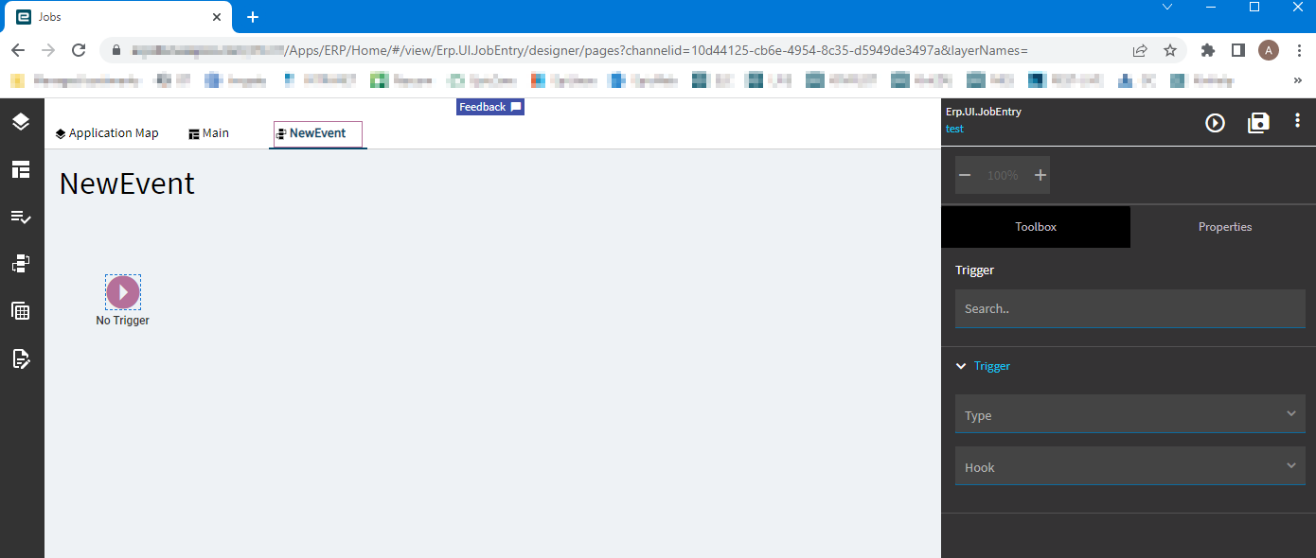This screenshot has height=558, width=1316.
Task: Open the checklist rules icon in sidebar
Action: (21, 217)
